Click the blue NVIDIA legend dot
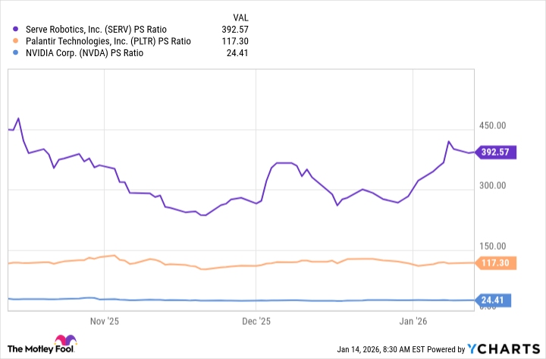Screen dimensions: 546x359 (15, 53)
